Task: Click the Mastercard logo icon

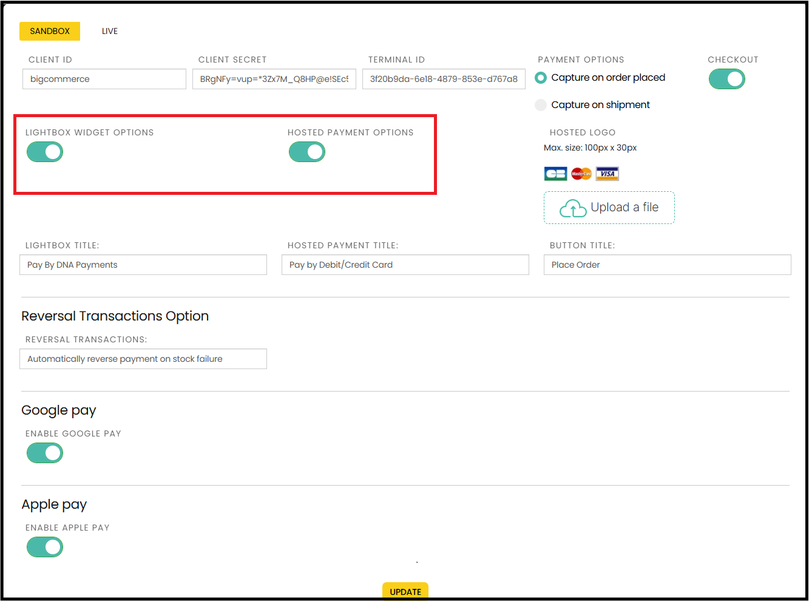Action: pos(581,174)
